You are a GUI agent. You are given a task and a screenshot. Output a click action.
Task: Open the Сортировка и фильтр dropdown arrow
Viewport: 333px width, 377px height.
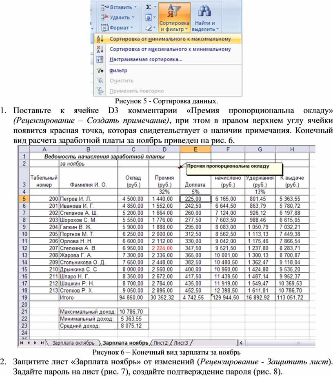pos(186,29)
